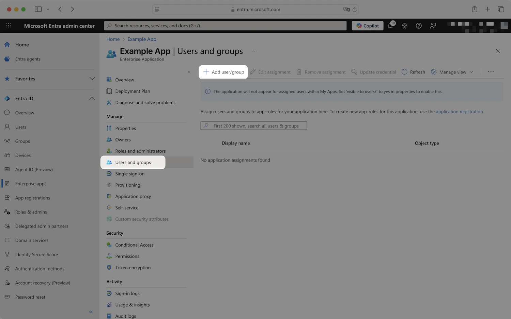Screen dimensions: 511x319
Task: Click Add user/group
Action: (223, 72)
